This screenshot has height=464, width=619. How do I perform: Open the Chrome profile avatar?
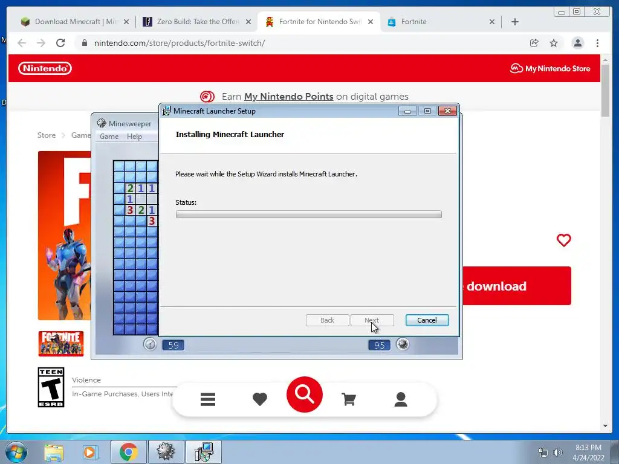pos(577,43)
